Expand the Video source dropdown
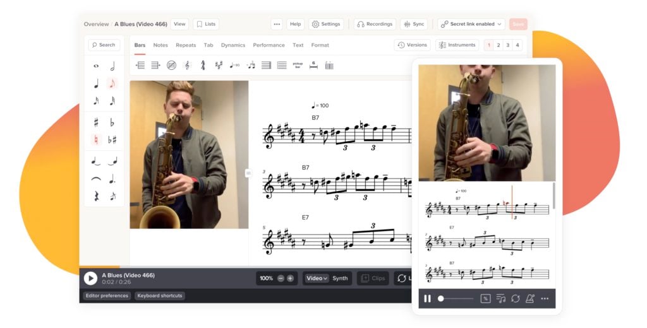This screenshot has width=647, height=328. 317,279
